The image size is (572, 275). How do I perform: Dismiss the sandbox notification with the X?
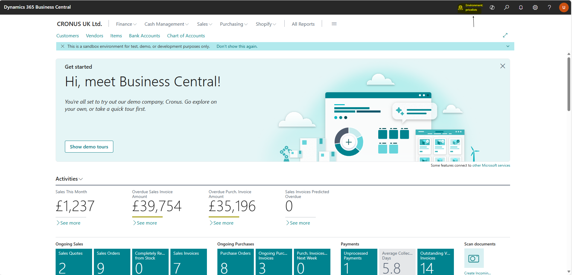point(62,46)
